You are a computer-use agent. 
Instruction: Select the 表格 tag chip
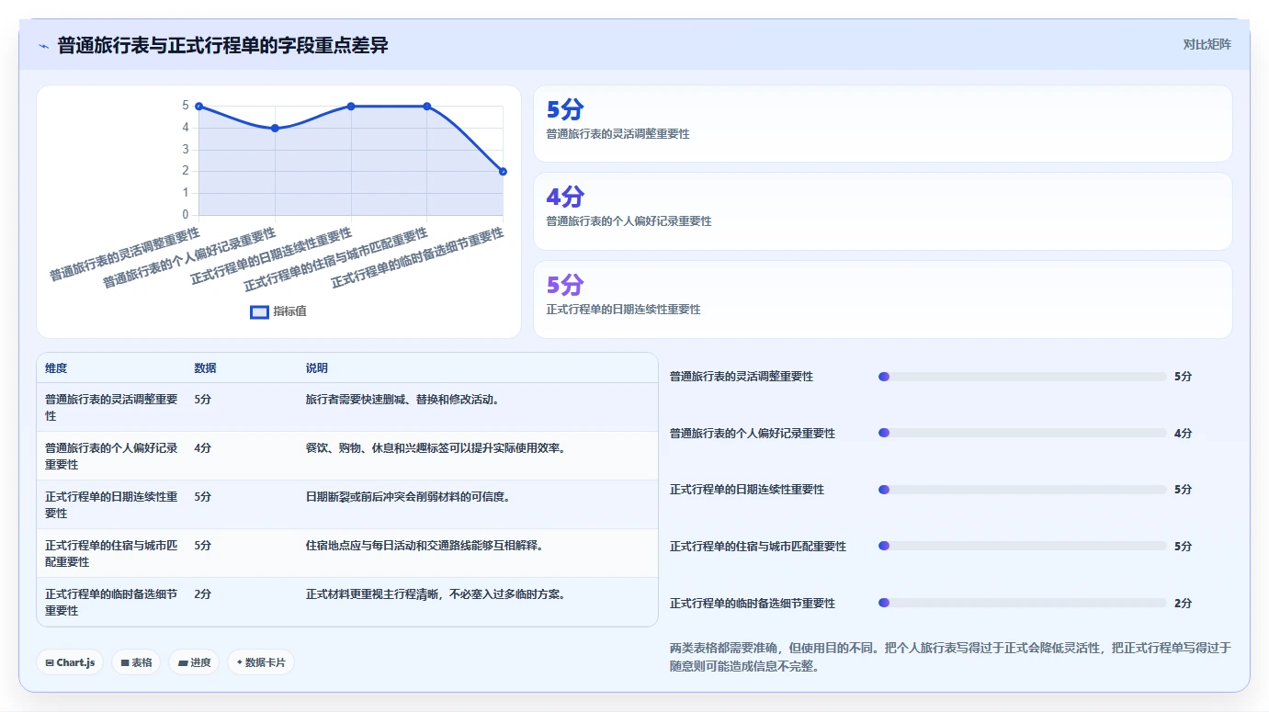[x=136, y=662]
